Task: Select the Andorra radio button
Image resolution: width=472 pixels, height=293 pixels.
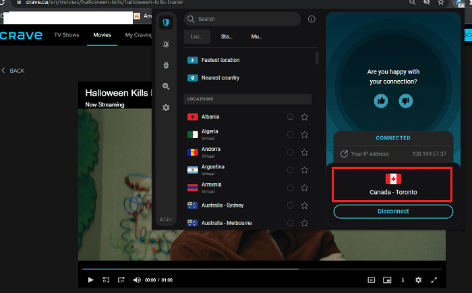Action: (290, 152)
